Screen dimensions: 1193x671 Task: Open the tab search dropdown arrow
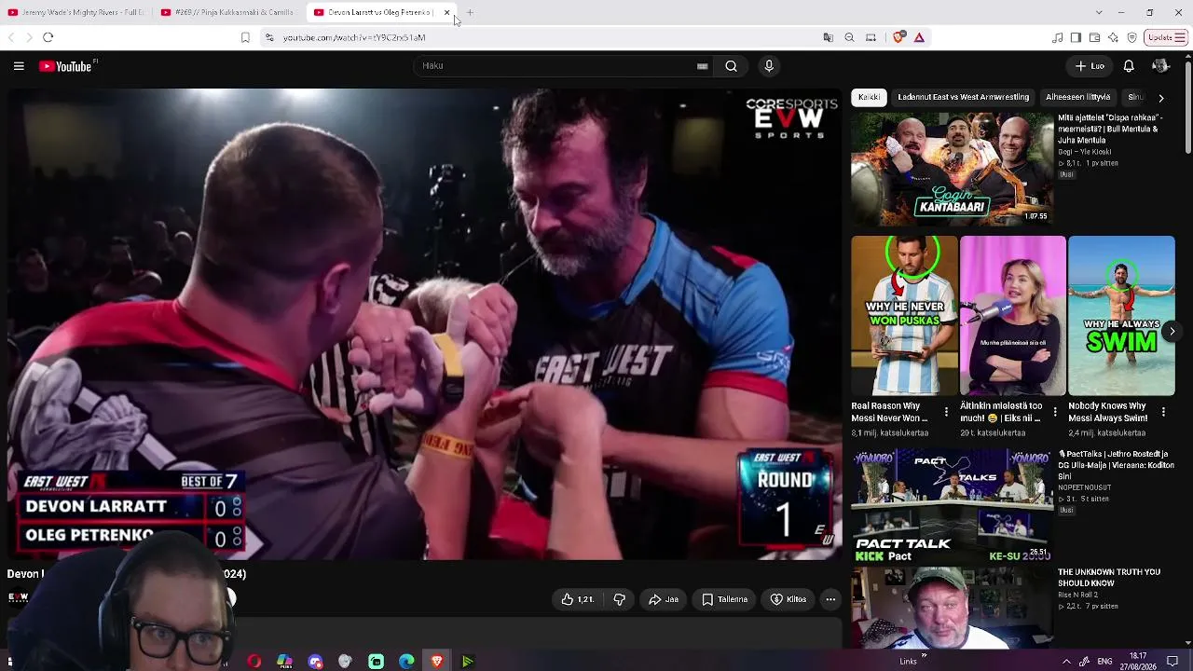(x=1099, y=12)
